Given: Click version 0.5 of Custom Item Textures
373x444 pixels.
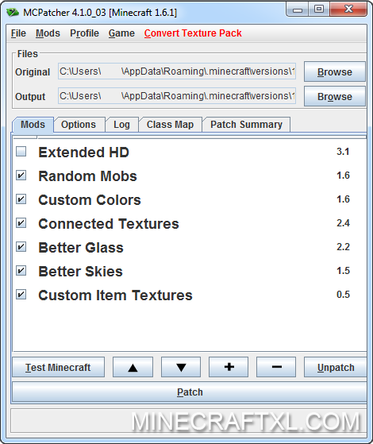Looking at the screenshot, I should coord(343,295).
